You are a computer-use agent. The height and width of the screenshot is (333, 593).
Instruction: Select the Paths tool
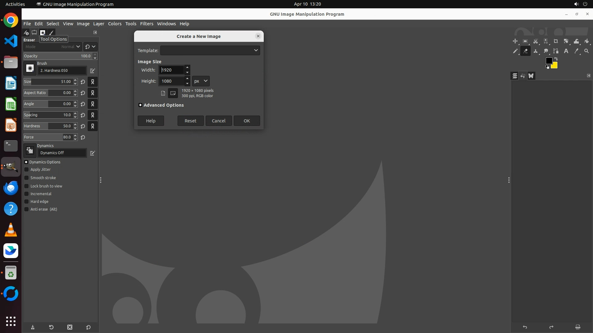pyautogui.click(x=556, y=51)
